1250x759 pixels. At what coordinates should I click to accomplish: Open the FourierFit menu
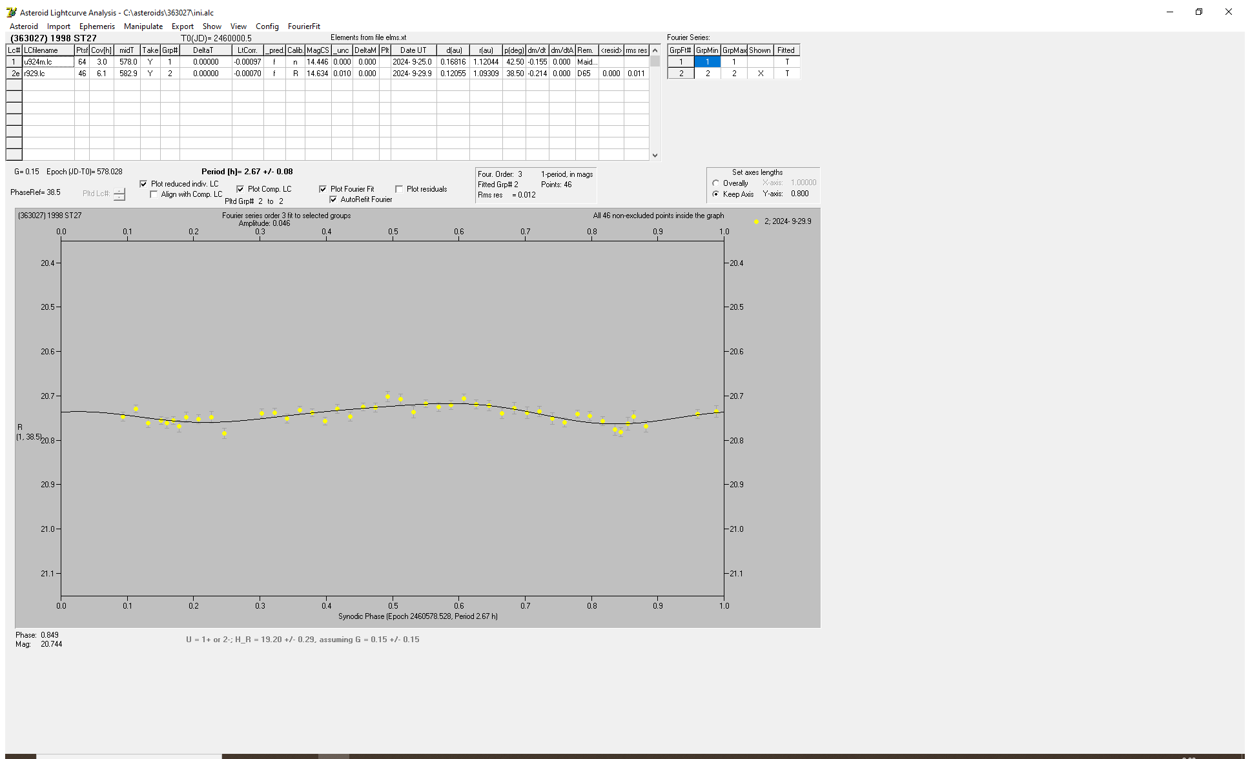point(304,26)
